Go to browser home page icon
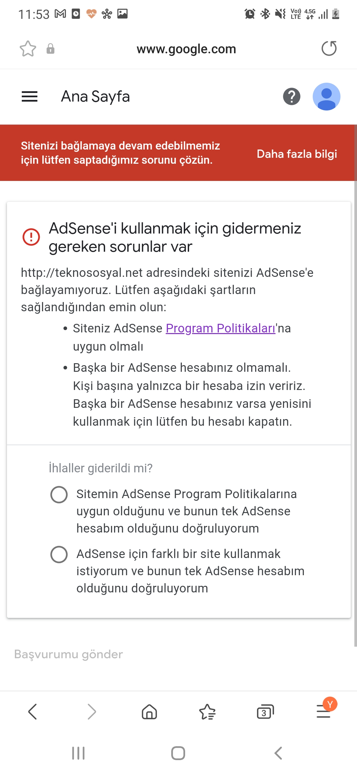357x774 pixels. (149, 712)
